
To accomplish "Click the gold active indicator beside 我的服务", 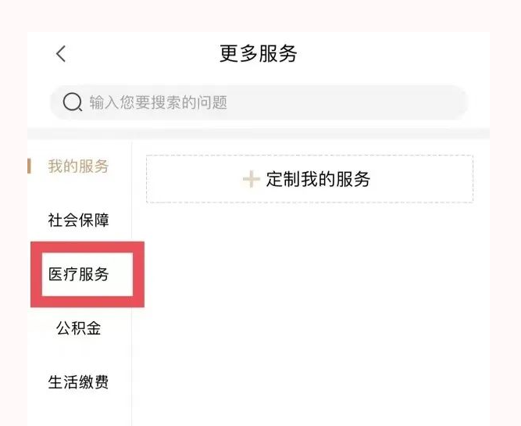I will [29, 166].
